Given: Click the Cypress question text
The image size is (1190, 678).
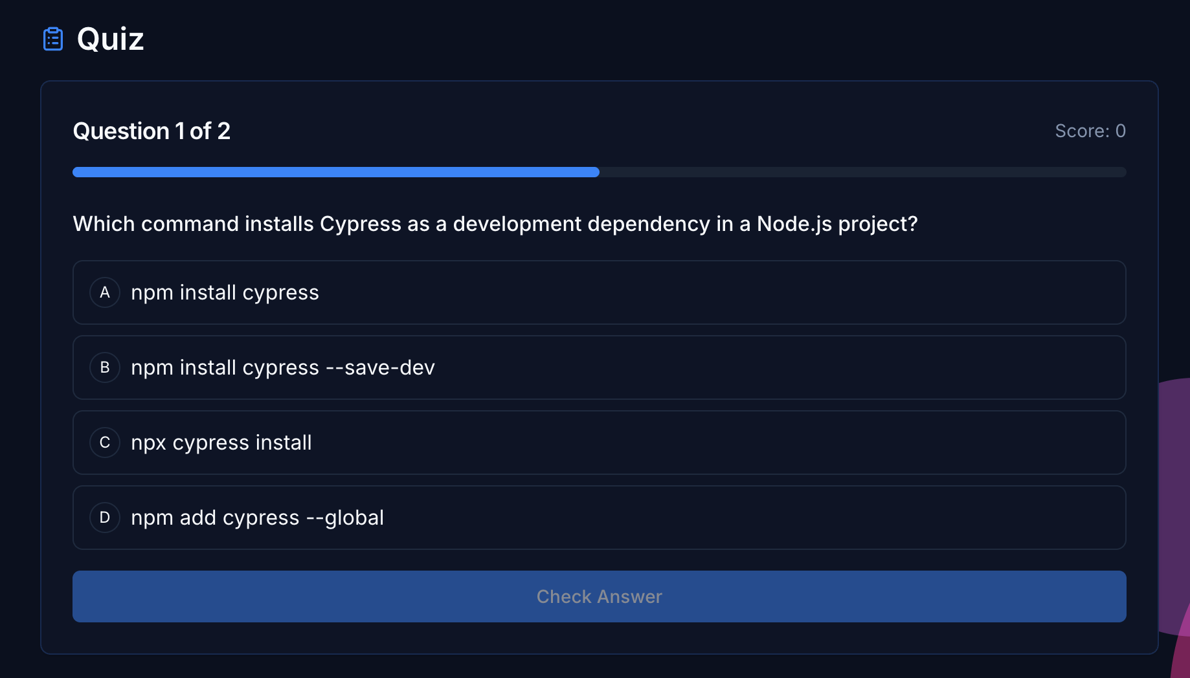Looking at the screenshot, I should click(x=495, y=224).
